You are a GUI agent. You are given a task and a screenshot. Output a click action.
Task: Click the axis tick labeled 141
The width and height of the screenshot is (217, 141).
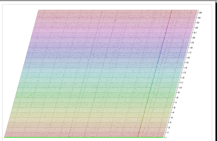tap(185, 68)
